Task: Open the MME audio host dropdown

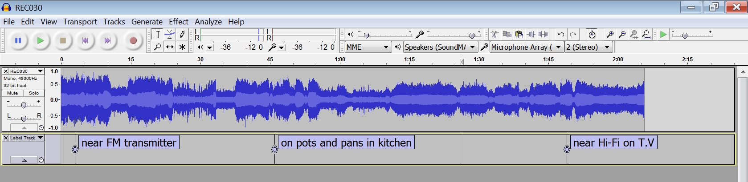Action: tap(368, 47)
